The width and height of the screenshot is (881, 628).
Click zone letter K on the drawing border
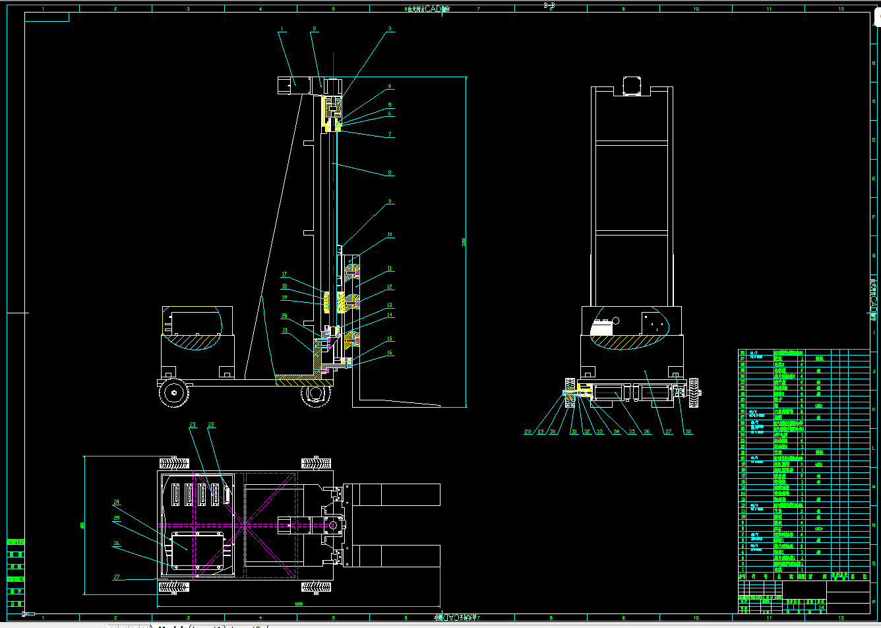click(874, 410)
